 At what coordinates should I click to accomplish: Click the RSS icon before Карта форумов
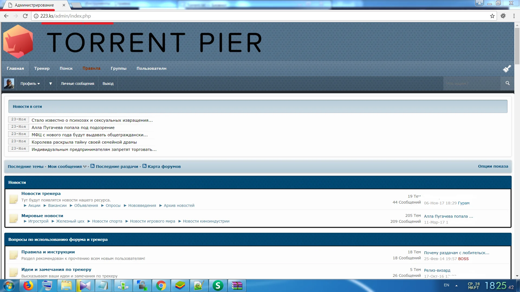pos(144,166)
